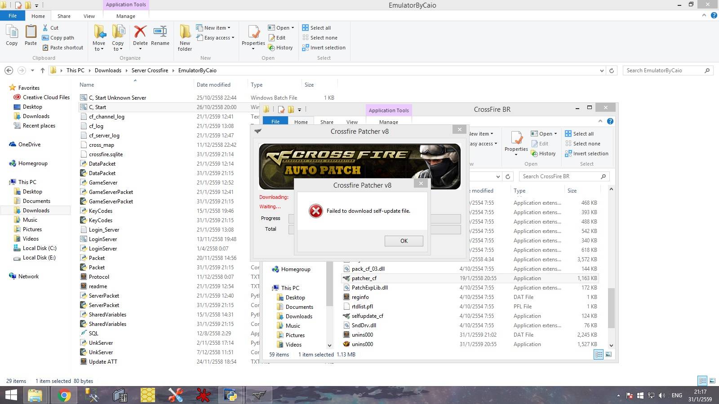Open the address bar history dropdown in EmulatorByCaio
The width and height of the screenshot is (719, 404).
pyautogui.click(x=602, y=70)
